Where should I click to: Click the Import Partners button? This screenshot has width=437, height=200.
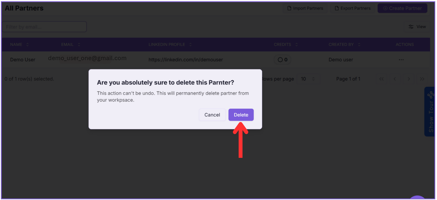(x=305, y=8)
